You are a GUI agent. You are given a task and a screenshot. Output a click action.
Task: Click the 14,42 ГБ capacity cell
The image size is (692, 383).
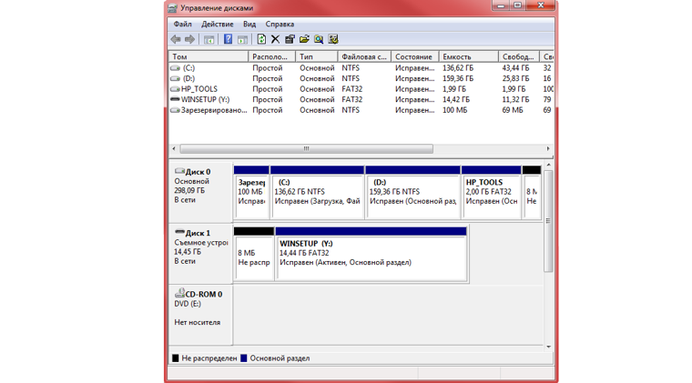[456, 99]
